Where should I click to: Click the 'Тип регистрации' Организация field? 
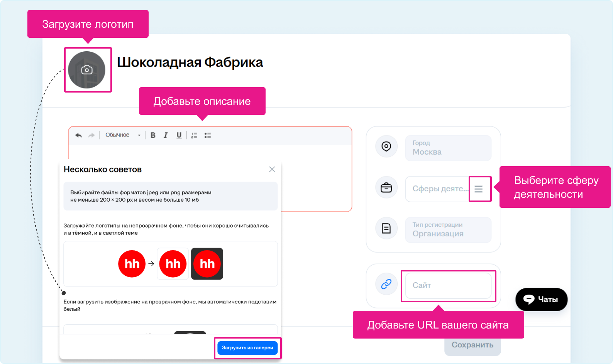click(x=448, y=230)
